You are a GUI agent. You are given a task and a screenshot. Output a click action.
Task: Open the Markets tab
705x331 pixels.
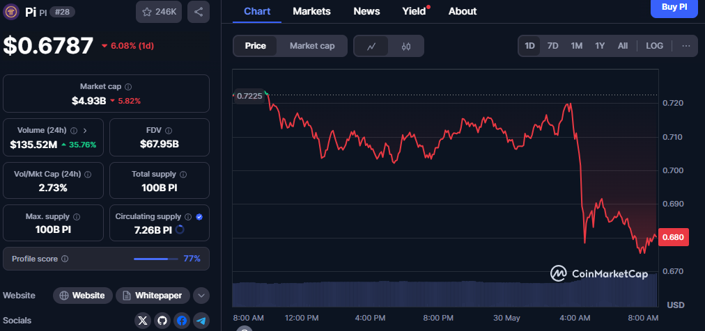pos(311,11)
